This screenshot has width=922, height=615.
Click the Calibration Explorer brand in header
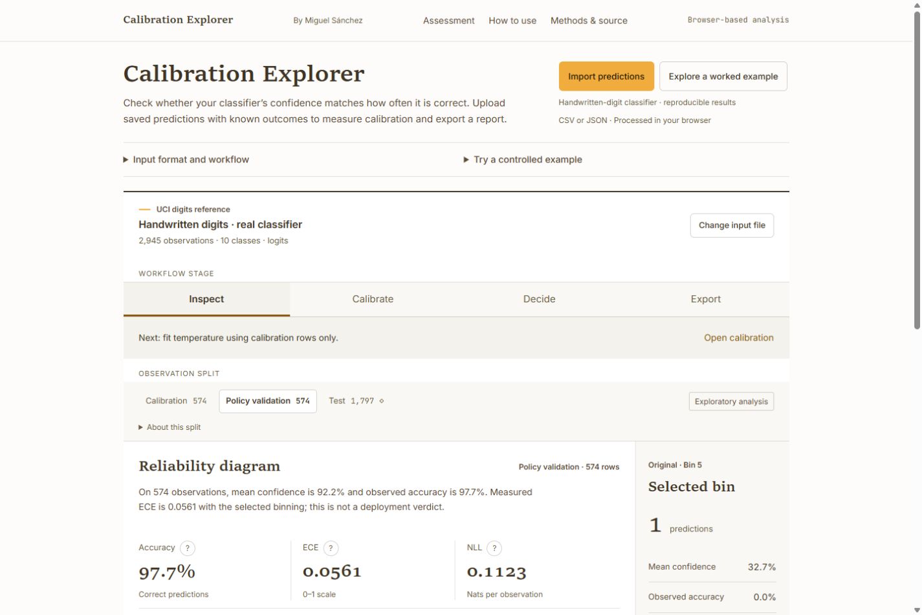178,19
